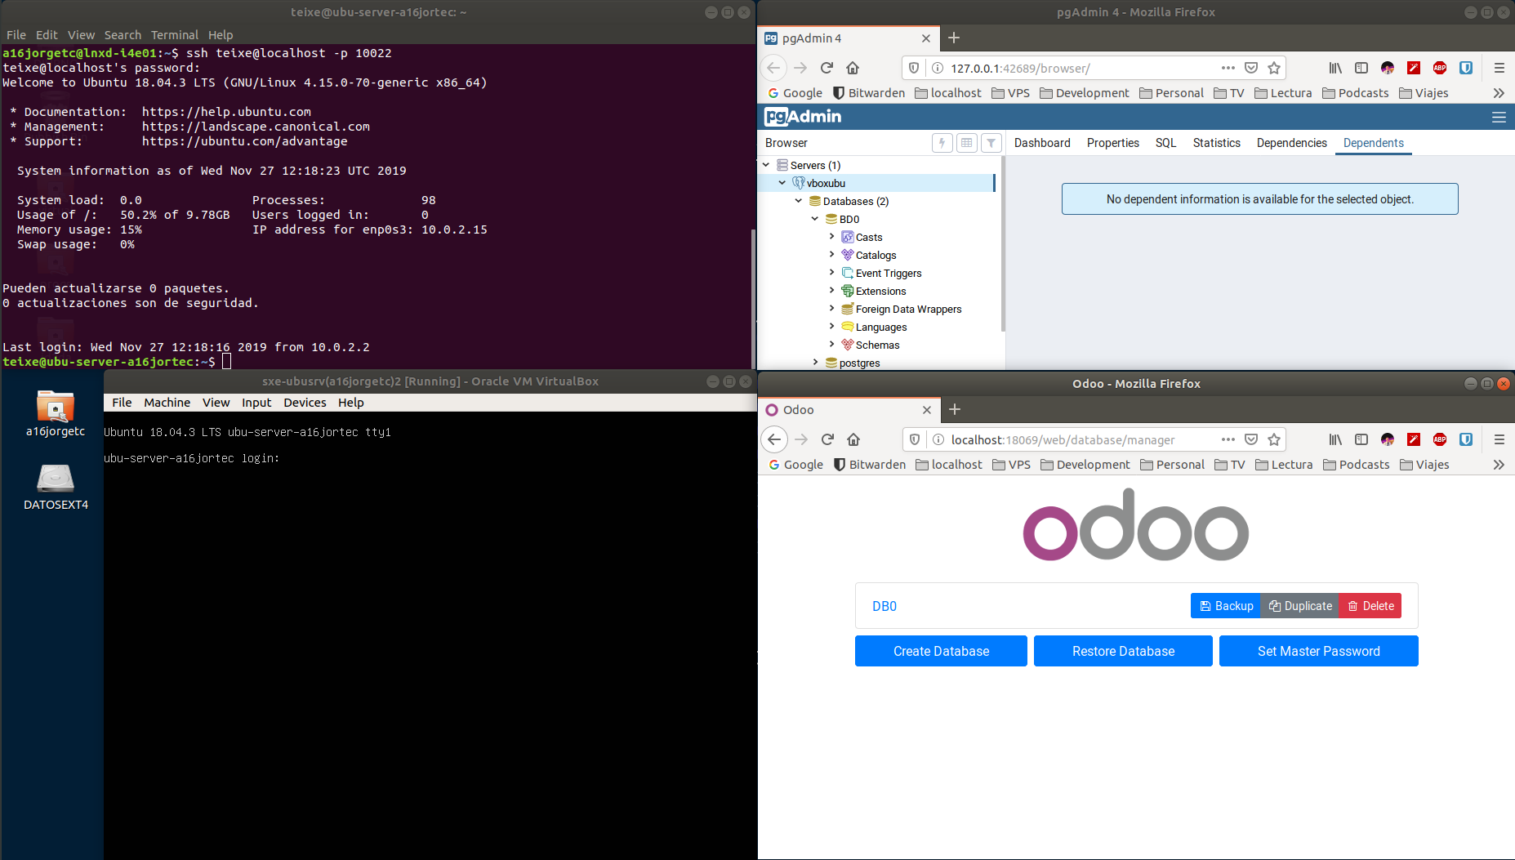Click the Create Database button in Odoo
The width and height of the screenshot is (1515, 860).
(x=940, y=651)
